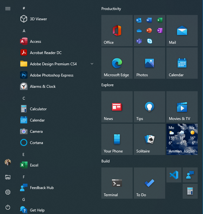Image resolution: width=203 pixels, height=214 pixels.
Task: Open the Amman, Jordan weather tile
Action: [182, 139]
